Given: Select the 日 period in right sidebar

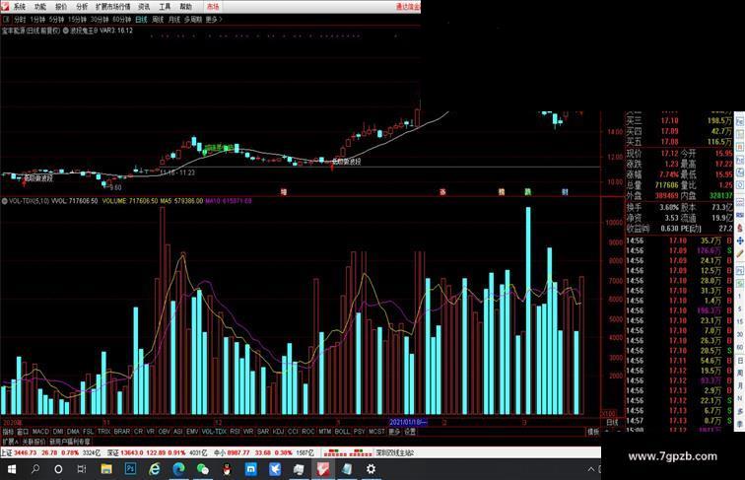Looking at the screenshot, I should tap(740, 361).
